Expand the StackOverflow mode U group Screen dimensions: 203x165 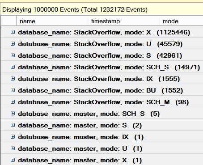[13, 44]
